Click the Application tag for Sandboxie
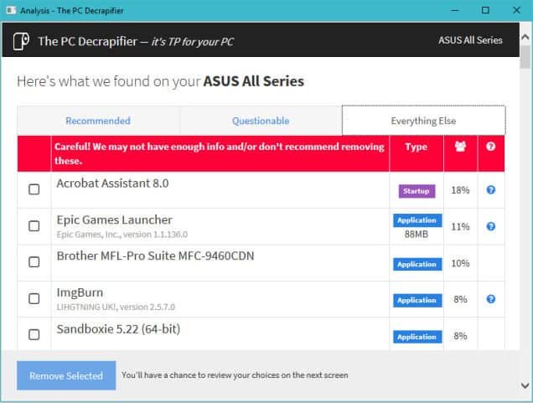 [x=417, y=337]
